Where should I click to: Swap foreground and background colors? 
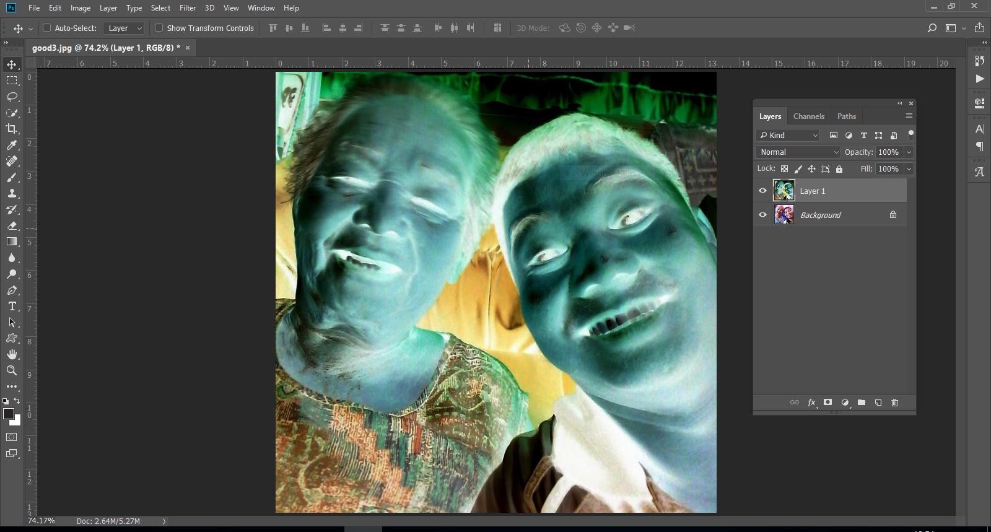(17, 401)
